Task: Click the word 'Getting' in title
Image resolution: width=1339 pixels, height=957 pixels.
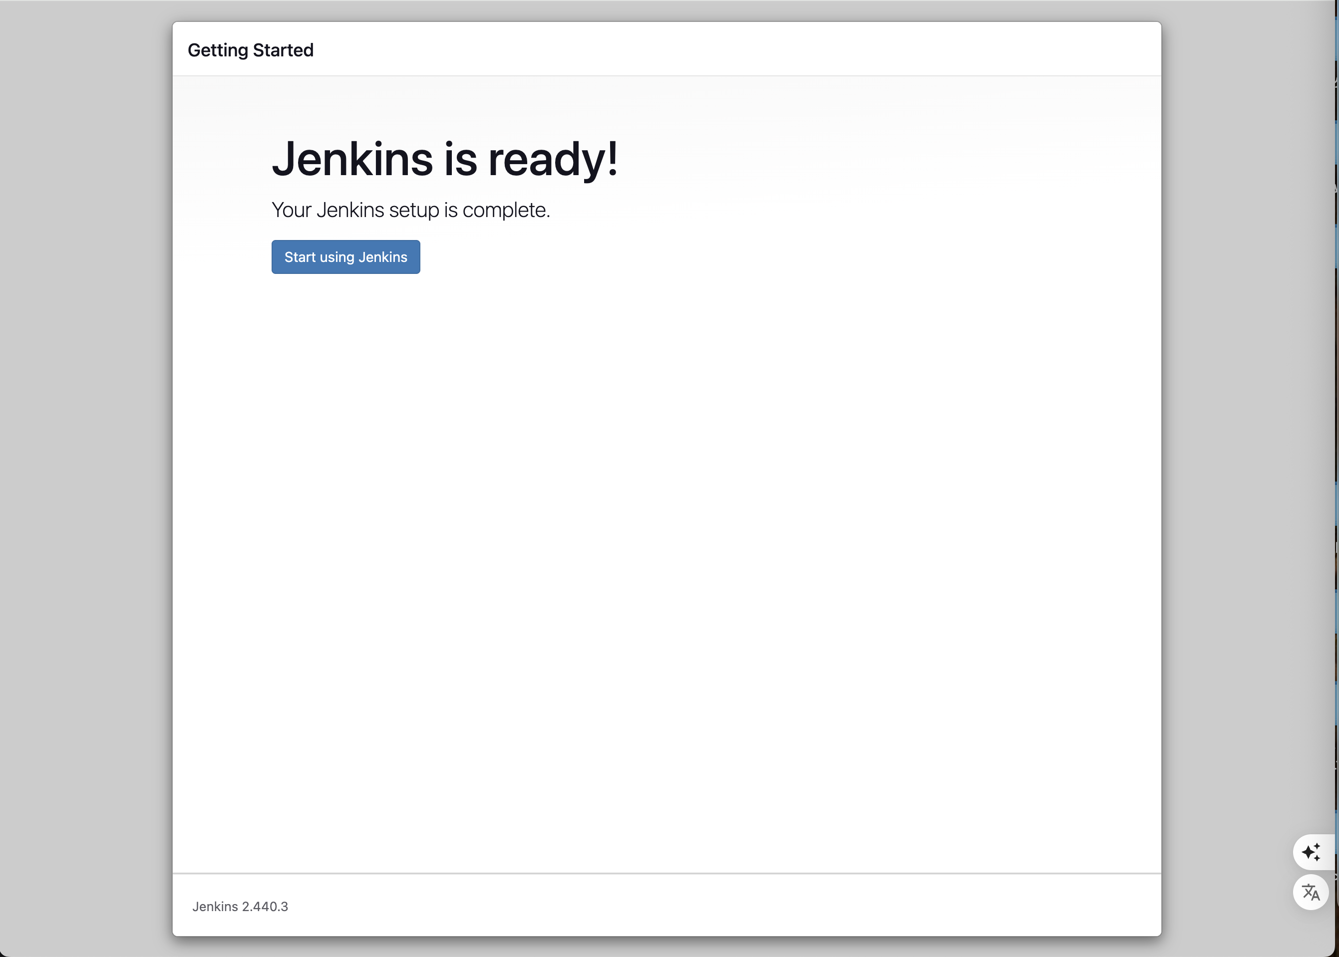Action: coord(218,50)
